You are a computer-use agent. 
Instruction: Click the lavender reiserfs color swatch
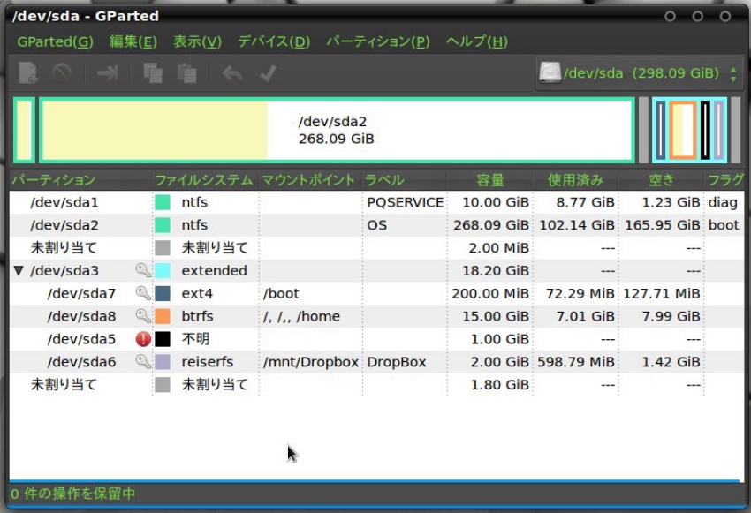coord(163,361)
